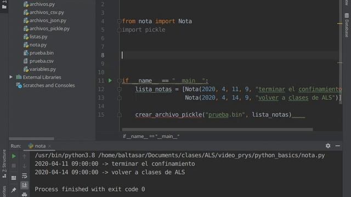Image resolution: width=351 pixels, height=197 pixels.
Task: Click the External Libraries bars icon
Action: pos(19,77)
